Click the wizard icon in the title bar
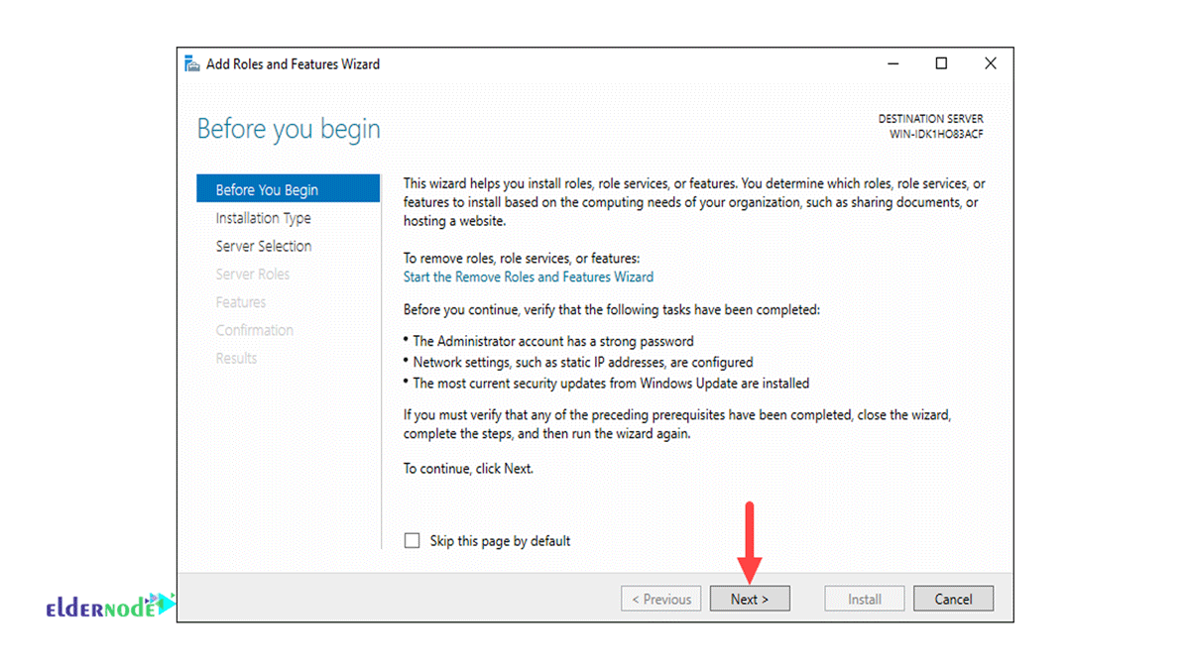Screen dimensions: 1190x669 point(192,64)
